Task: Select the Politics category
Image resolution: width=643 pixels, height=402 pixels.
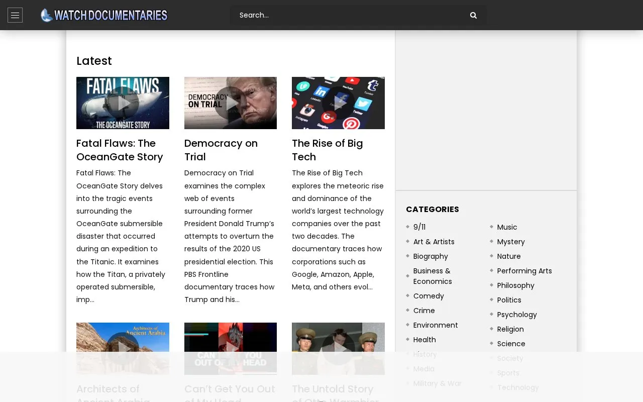Action: click(x=509, y=300)
